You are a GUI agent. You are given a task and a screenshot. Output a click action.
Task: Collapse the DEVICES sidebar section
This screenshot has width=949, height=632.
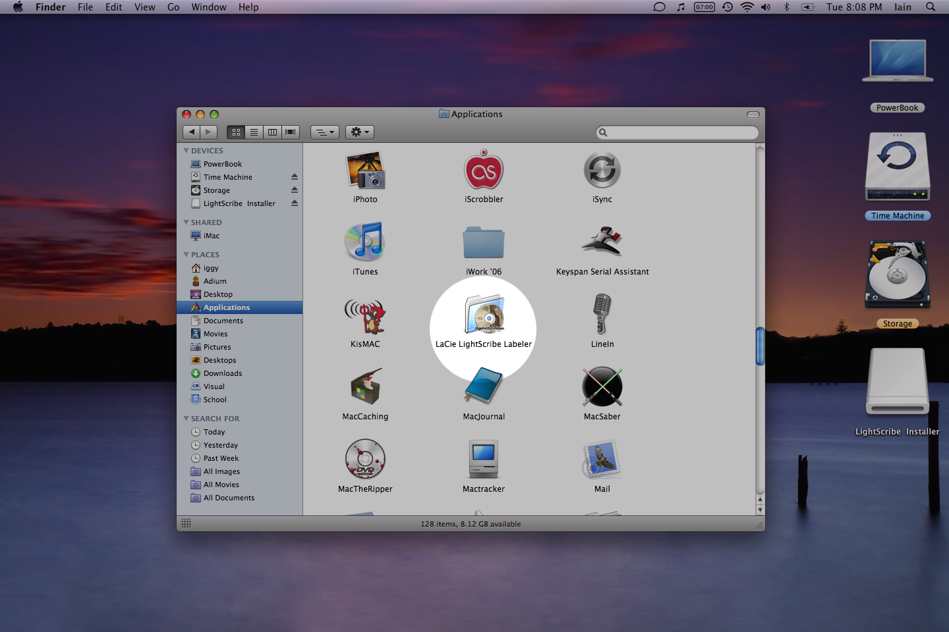pos(187,151)
